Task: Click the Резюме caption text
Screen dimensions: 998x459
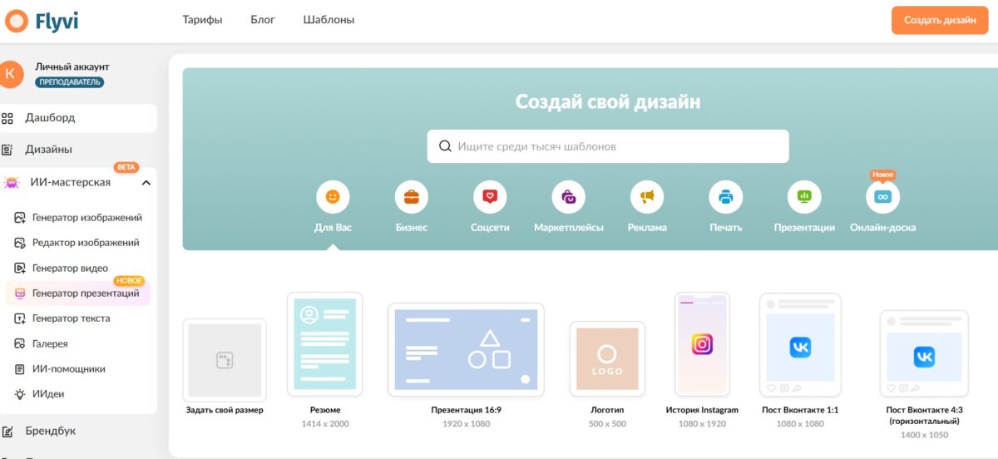Action: tap(324, 410)
